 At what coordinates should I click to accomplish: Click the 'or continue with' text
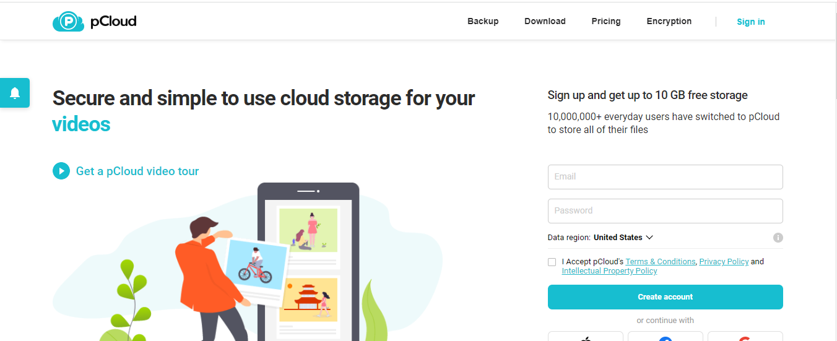click(666, 321)
